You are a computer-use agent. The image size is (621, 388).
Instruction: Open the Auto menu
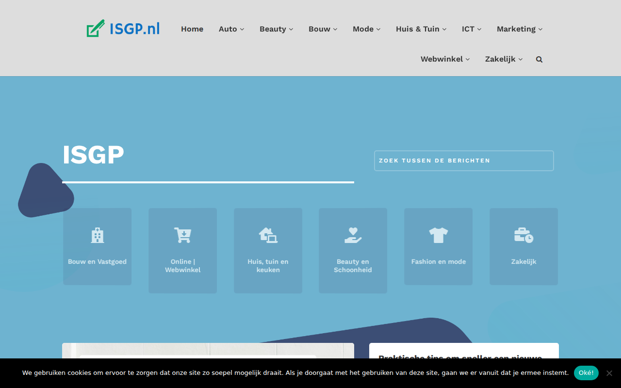click(x=231, y=29)
